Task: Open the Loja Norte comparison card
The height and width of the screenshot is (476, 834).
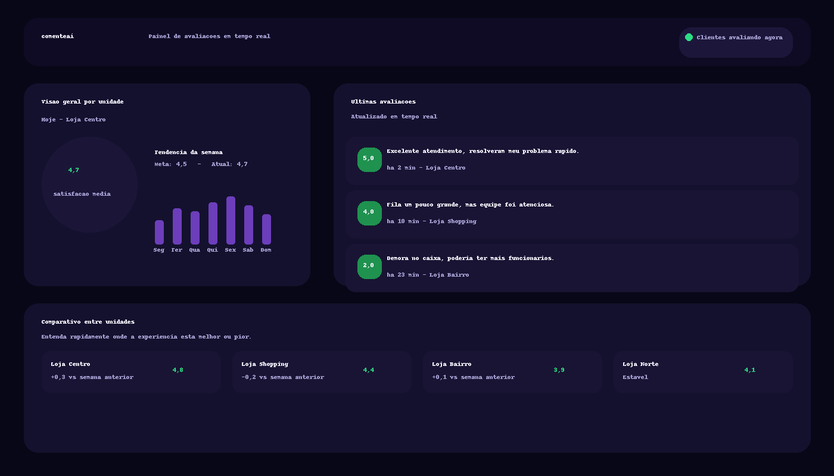Action: [x=703, y=372]
